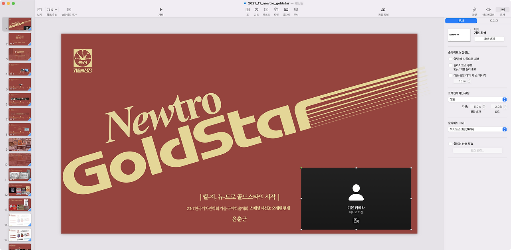This screenshot has height=250, width=511.
Task: Select slide 9 thumbnail in navigator
Action: (x=20, y=144)
